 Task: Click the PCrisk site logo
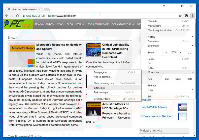[x=18, y=24]
